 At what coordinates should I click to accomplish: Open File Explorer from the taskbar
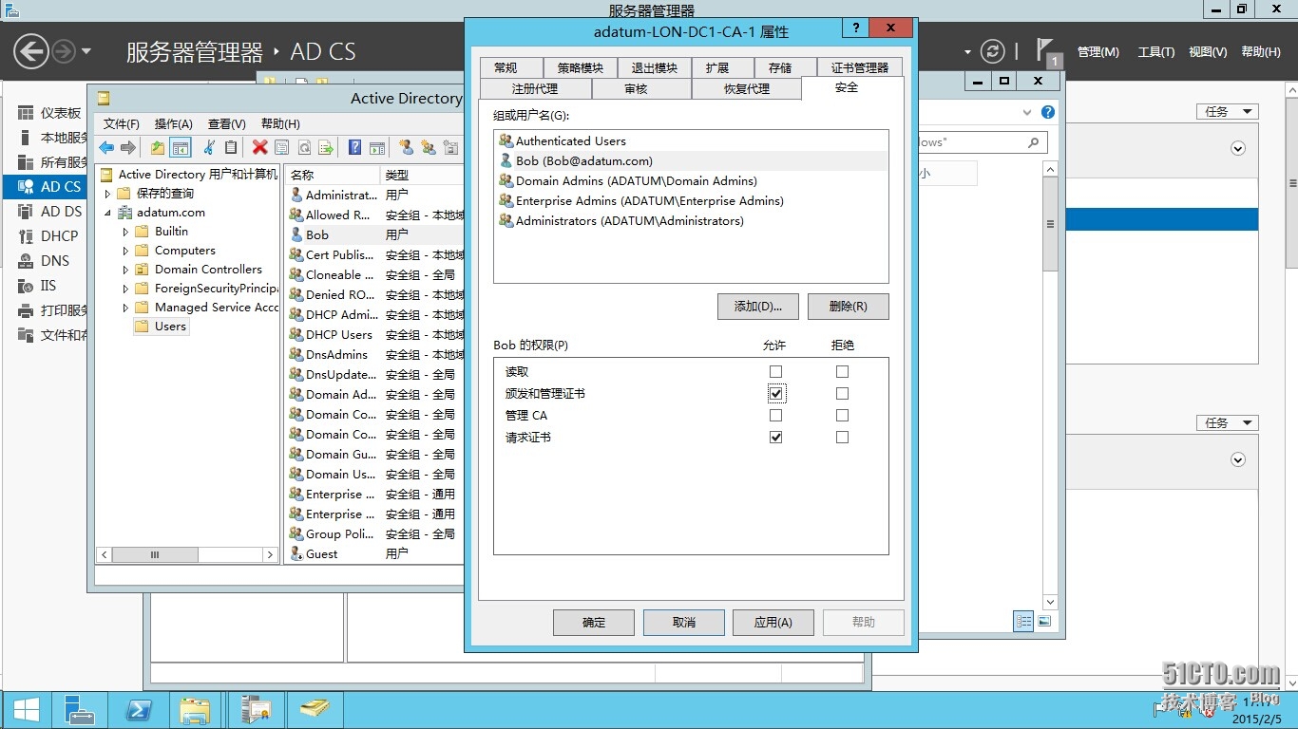195,709
